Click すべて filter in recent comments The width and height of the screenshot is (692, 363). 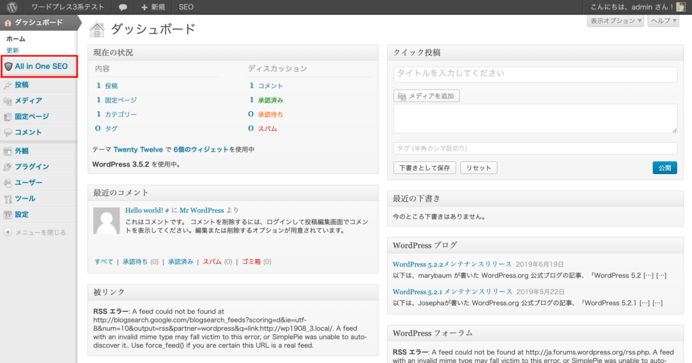coord(103,262)
